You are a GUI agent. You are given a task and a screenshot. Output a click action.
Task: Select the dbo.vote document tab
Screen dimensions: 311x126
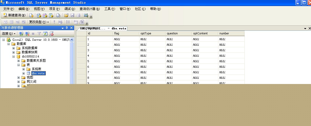click(x=103, y=29)
